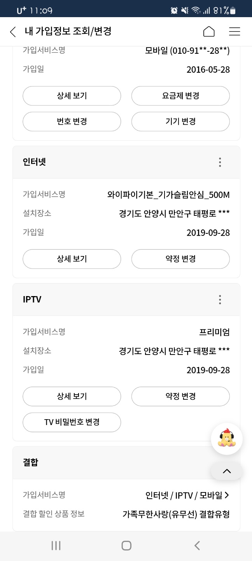
Task: Tap the back arrow in the header
Action: (x=13, y=32)
